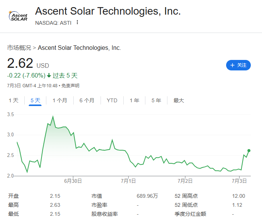The width and height of the screenshot is (262, 224).
Task: Open the 市场概况 breadcrumb link
Action: coord(19,48)
